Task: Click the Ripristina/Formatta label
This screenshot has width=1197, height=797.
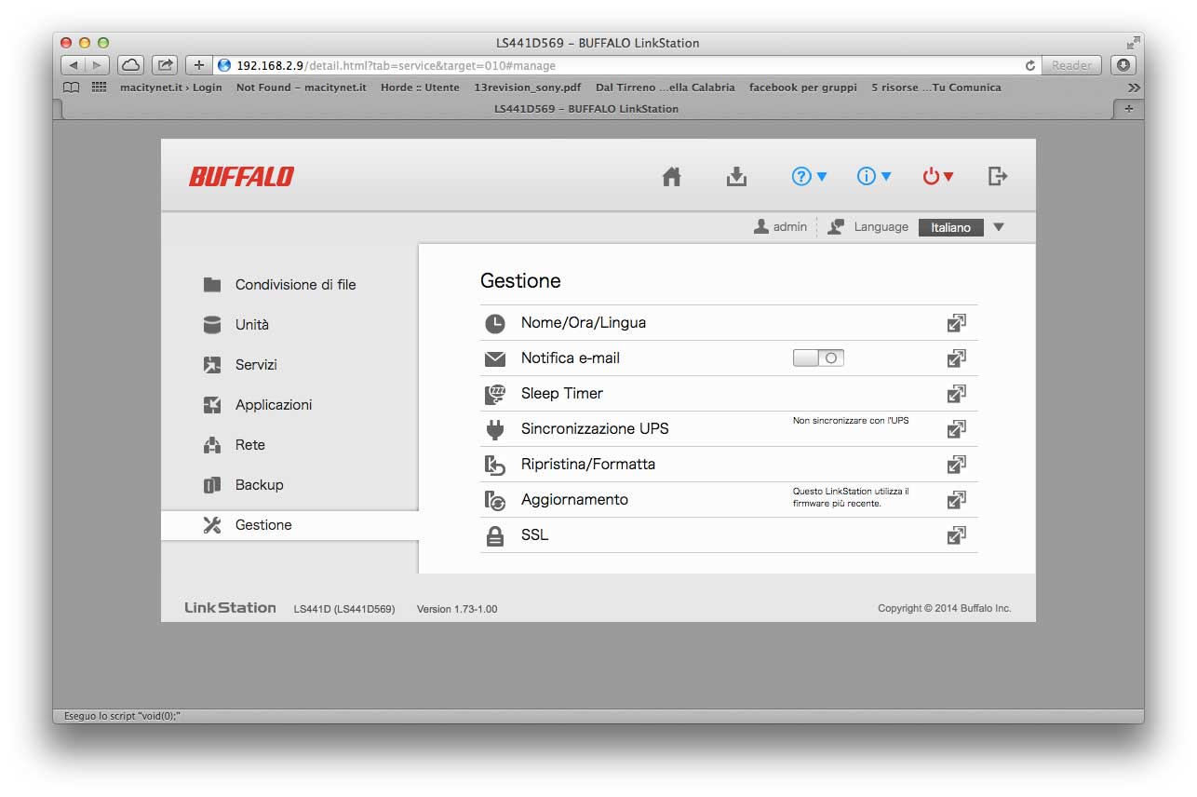Action: coord(588,465)
